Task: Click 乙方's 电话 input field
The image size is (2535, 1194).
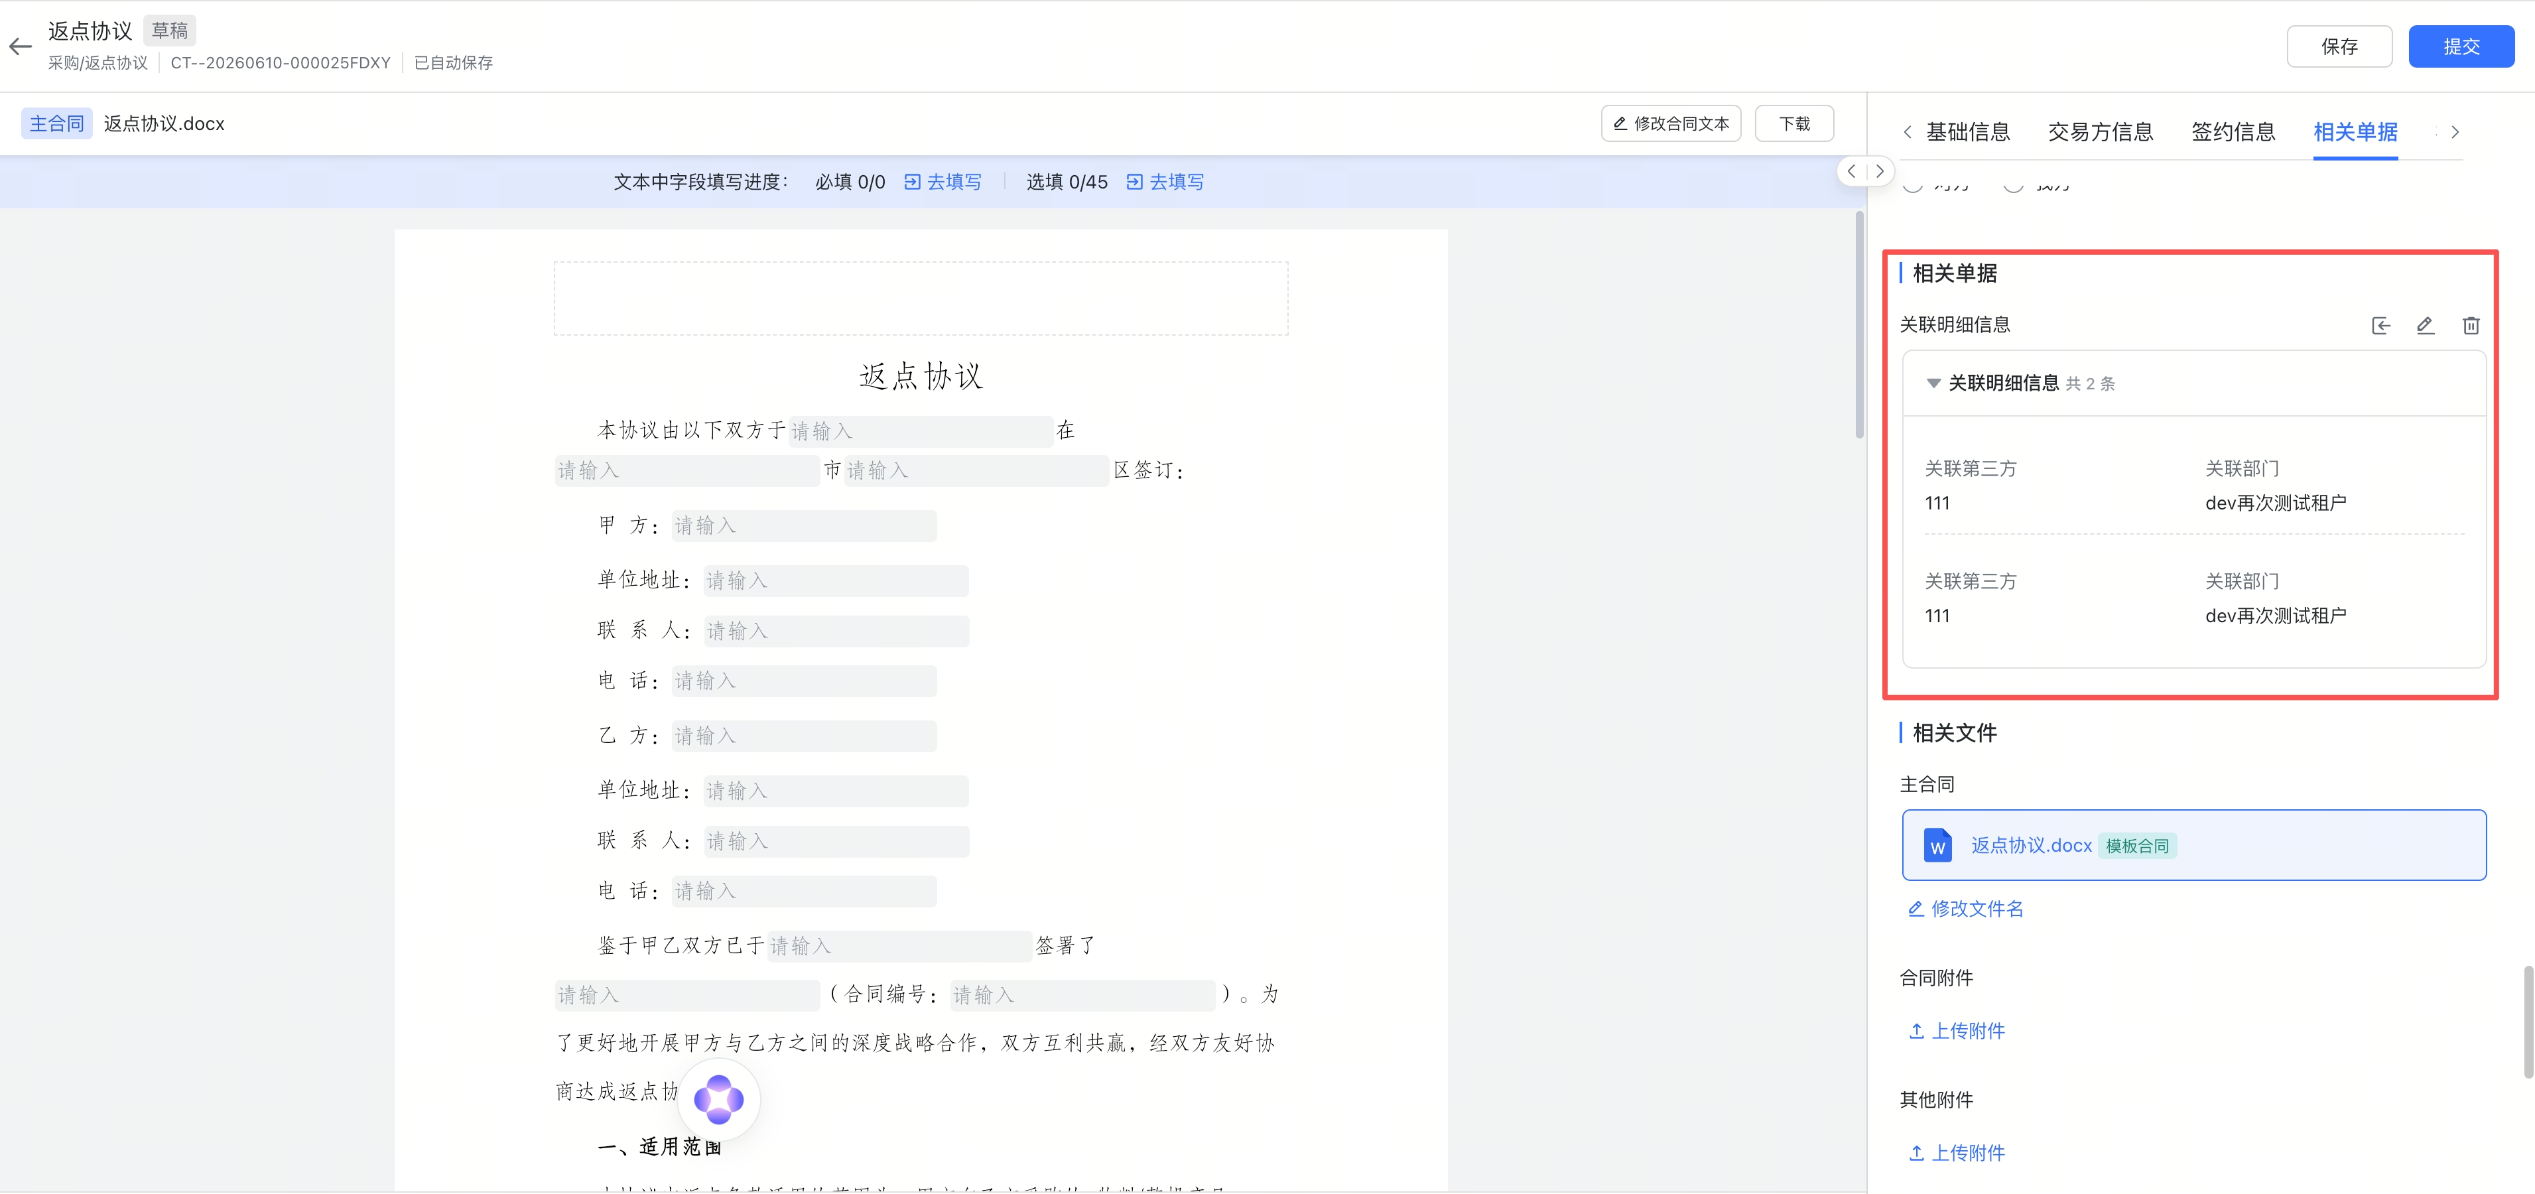Action: 804,891
